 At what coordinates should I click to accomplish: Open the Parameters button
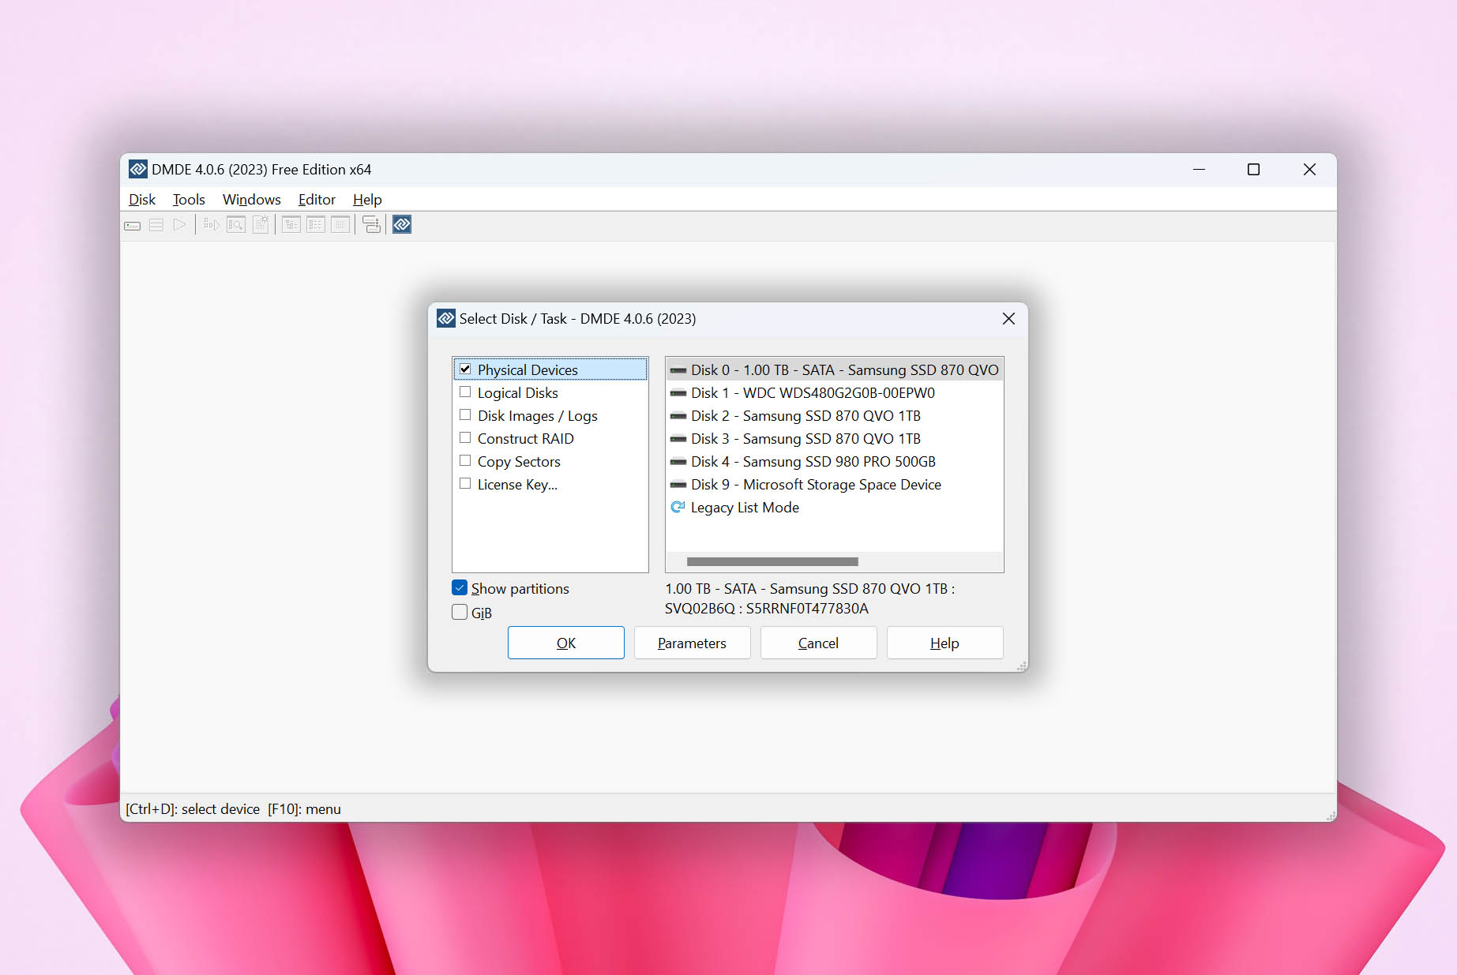tap(692, 643)
